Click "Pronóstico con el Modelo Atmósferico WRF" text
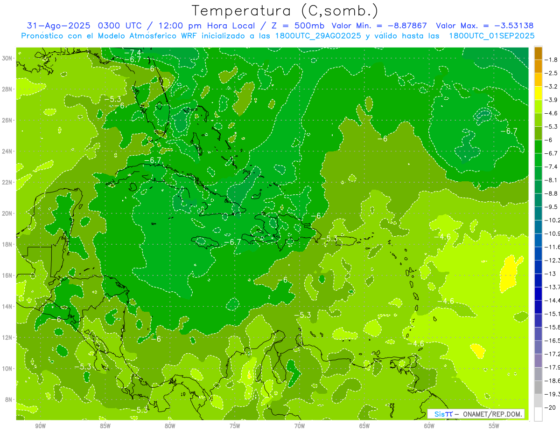Image resolution: width=560 pixels, height=432 pixels. [110, 36]
